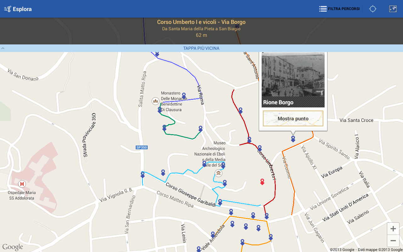Tap the Tappa più vicina bar label
The height and width of the screenshot is (252, 403).
click(201, 48)
